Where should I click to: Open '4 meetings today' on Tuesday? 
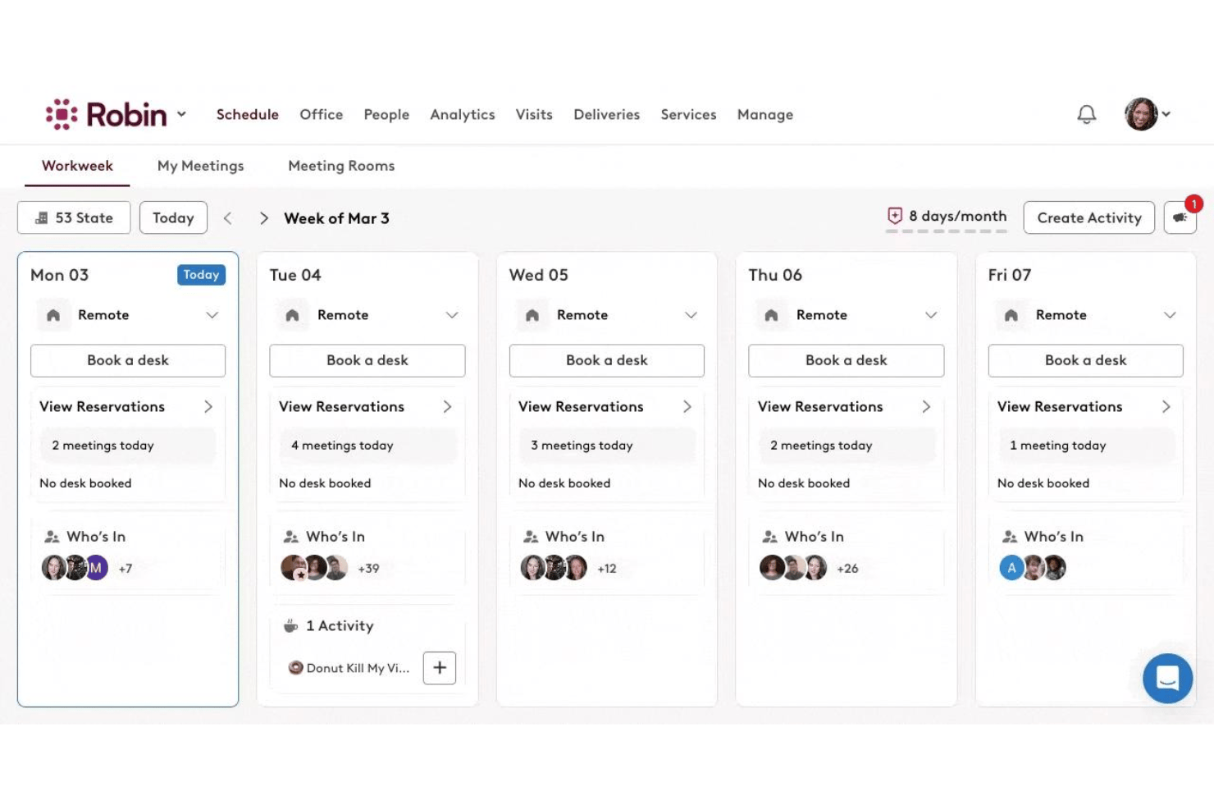point(367,446)
